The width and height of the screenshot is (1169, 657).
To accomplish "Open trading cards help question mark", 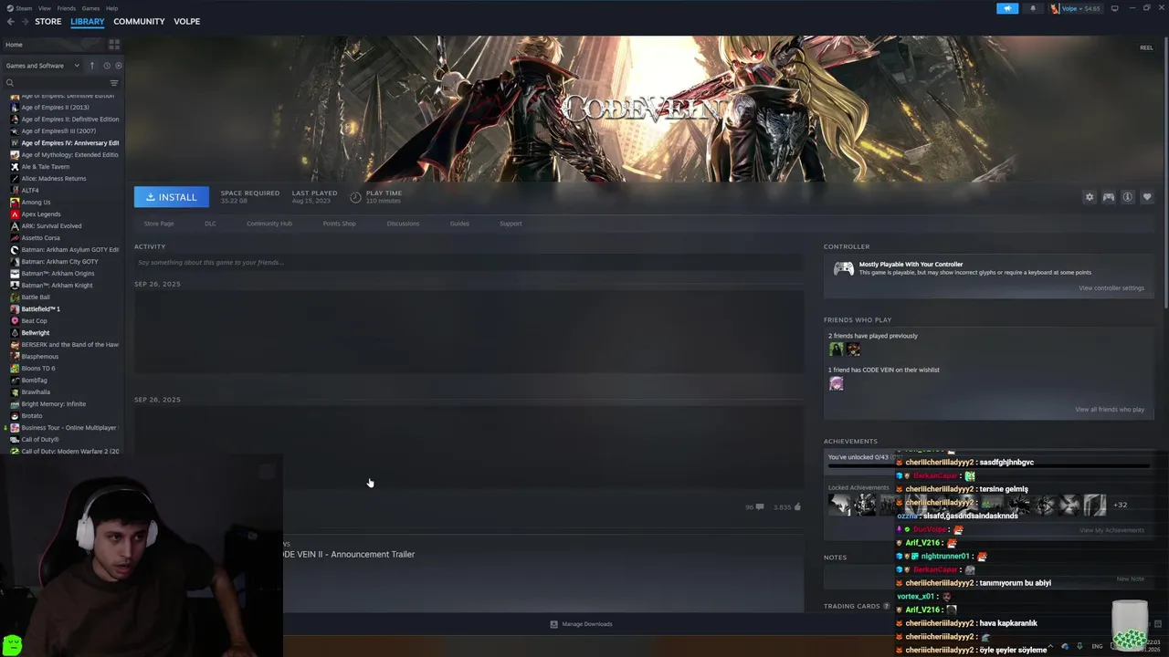I will [x=886, y=606].
